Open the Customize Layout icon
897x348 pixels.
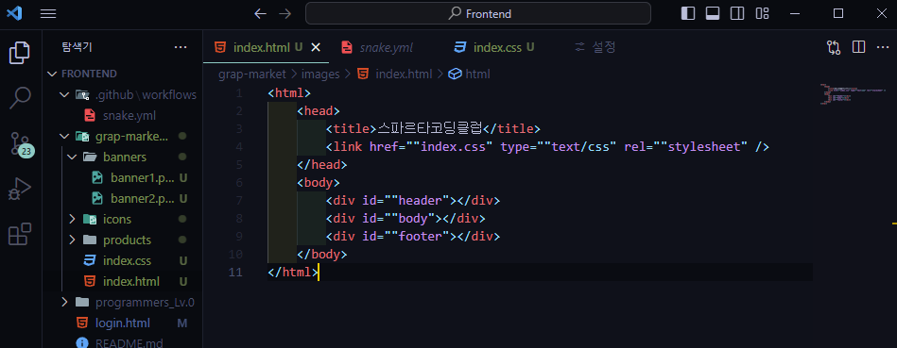tap(762, 14)
